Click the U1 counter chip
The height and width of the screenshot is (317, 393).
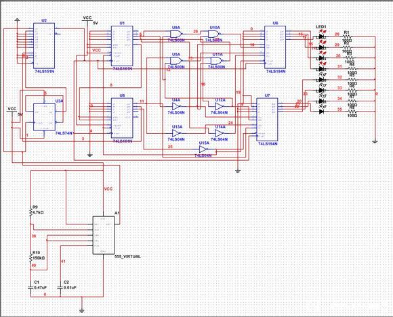pyautogui.click(x=122, y=46)
